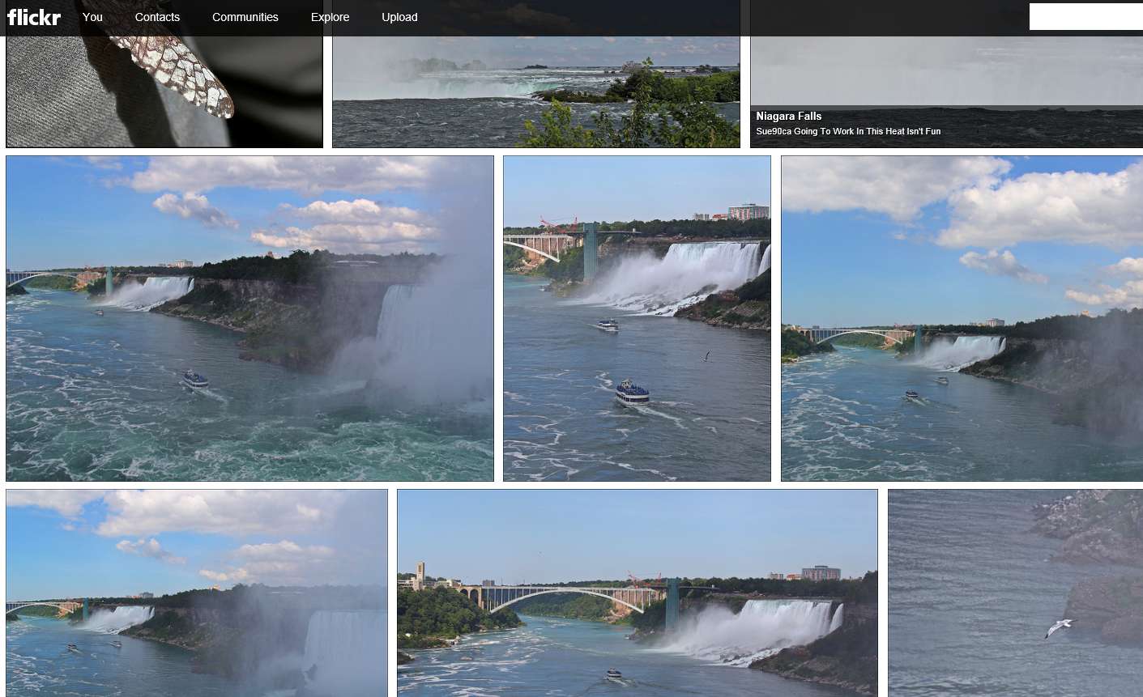
Task: Open bottom-row misty falls photo with clouds
Action: pos(197,593)
